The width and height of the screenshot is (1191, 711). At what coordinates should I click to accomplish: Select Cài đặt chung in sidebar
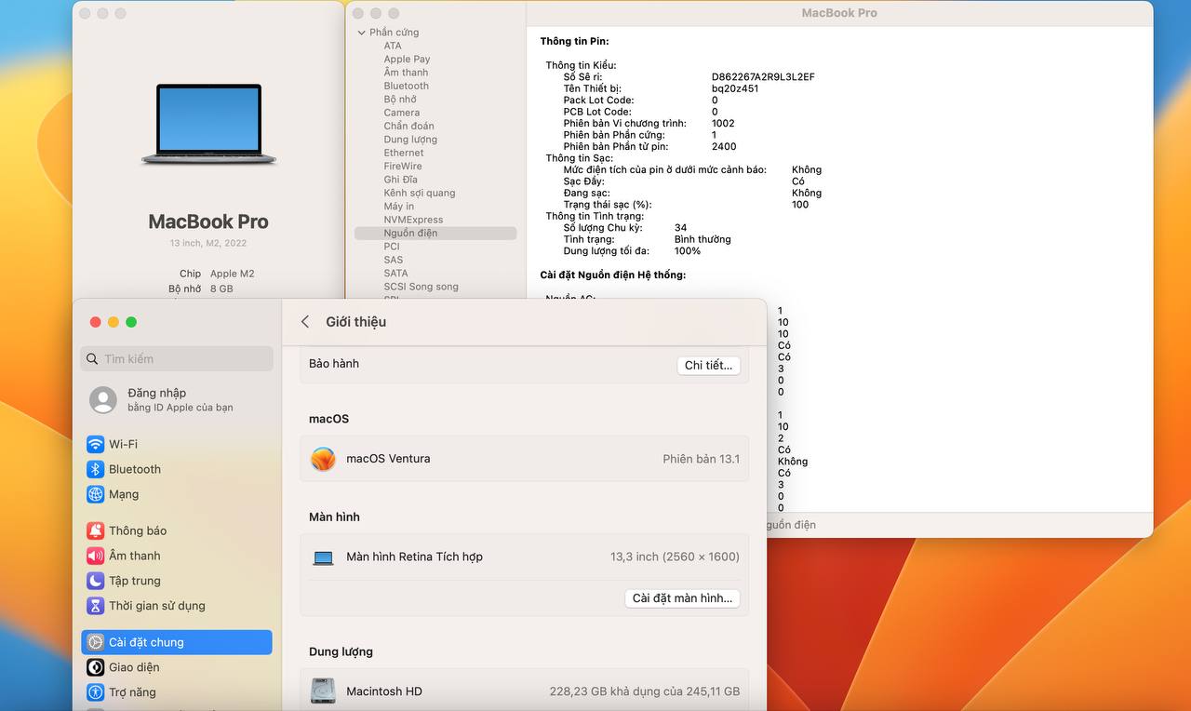pos(177,642)
